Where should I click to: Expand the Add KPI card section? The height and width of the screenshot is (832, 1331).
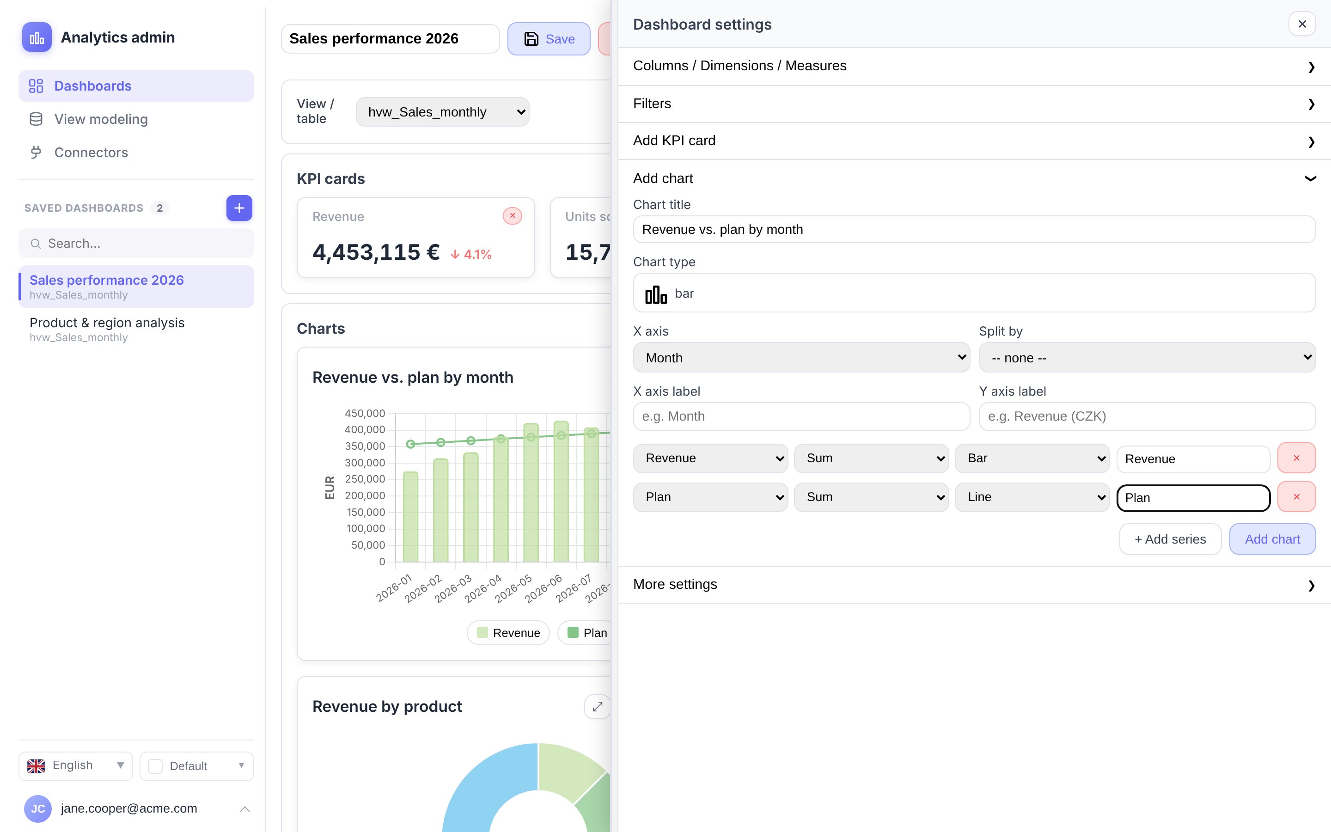point(974,141)
